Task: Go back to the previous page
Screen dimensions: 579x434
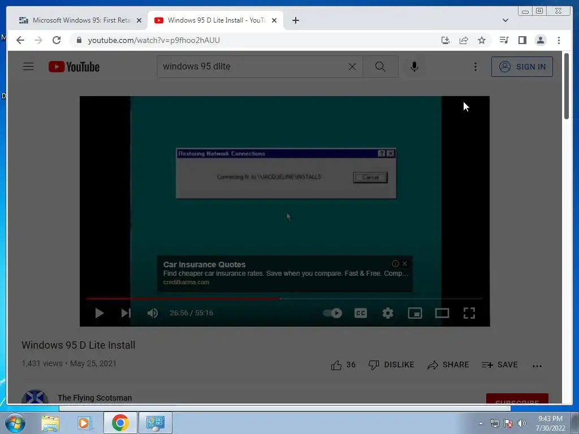Action: (20, 40)
